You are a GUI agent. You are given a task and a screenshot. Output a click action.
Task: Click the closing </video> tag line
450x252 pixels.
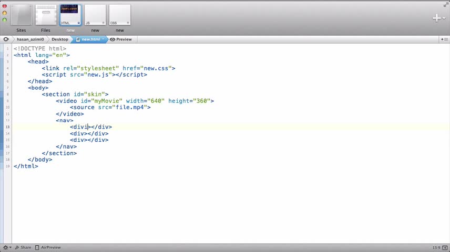(x=70, y=114)
